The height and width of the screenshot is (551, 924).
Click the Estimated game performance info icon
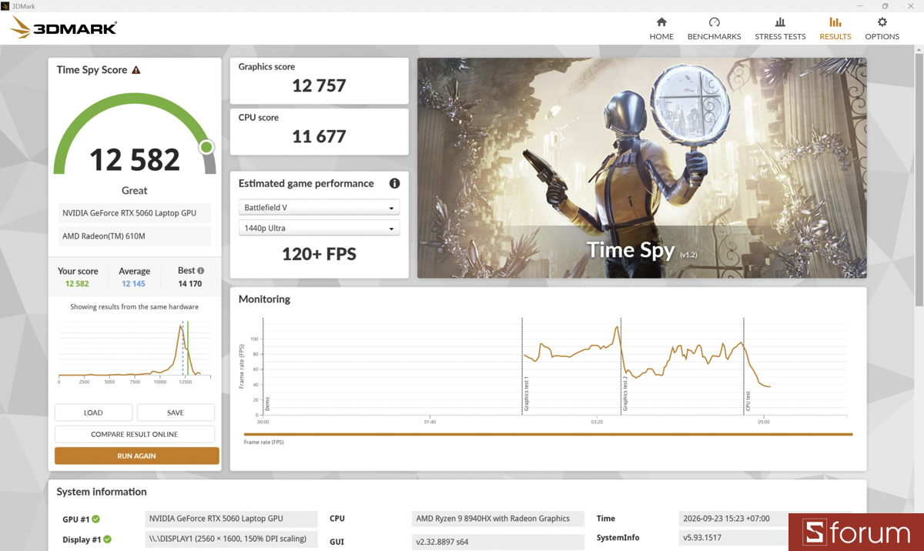pos(394,183)
